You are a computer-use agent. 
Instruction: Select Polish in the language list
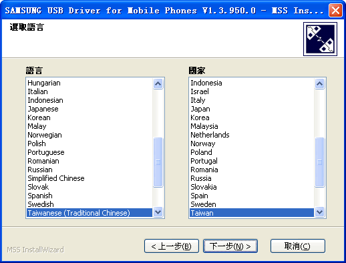(x=90, y=144)
